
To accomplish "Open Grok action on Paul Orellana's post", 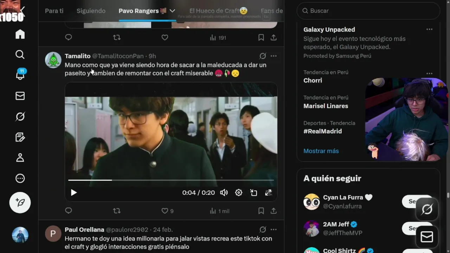I will (x=263, y=229).
